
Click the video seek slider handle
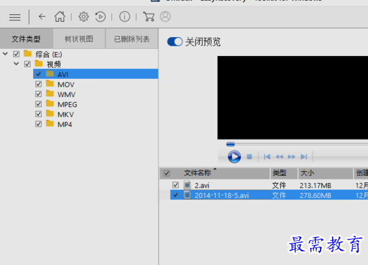pos(231,145)
